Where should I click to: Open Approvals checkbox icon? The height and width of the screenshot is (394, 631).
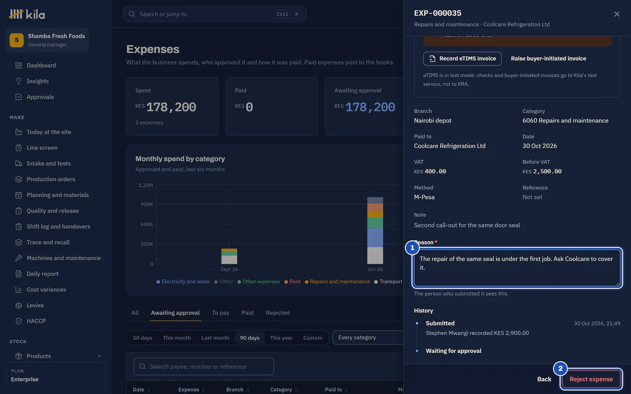pos(18,97)
